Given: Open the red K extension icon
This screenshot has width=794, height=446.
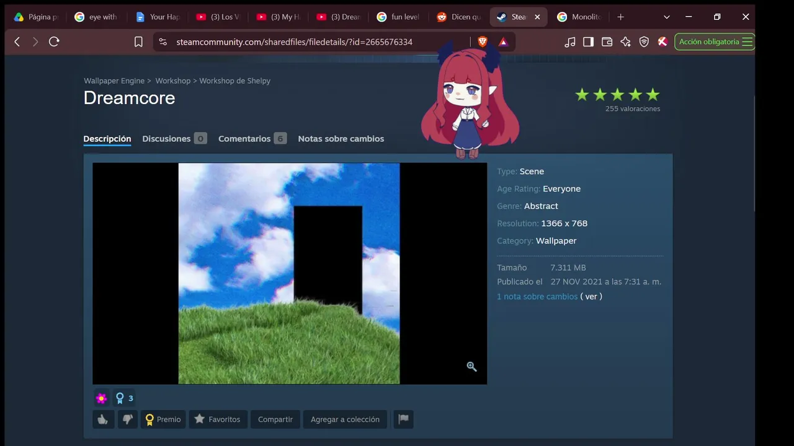Looking at the screenshot, I should click(662, 42).
